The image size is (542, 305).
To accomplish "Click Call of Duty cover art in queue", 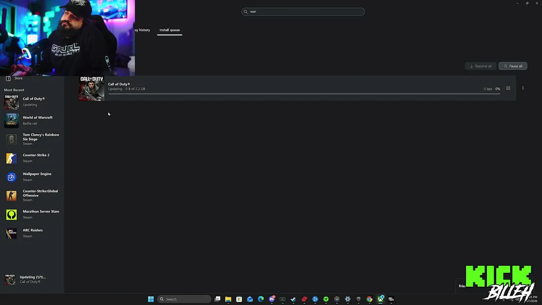I will [91, 88].
